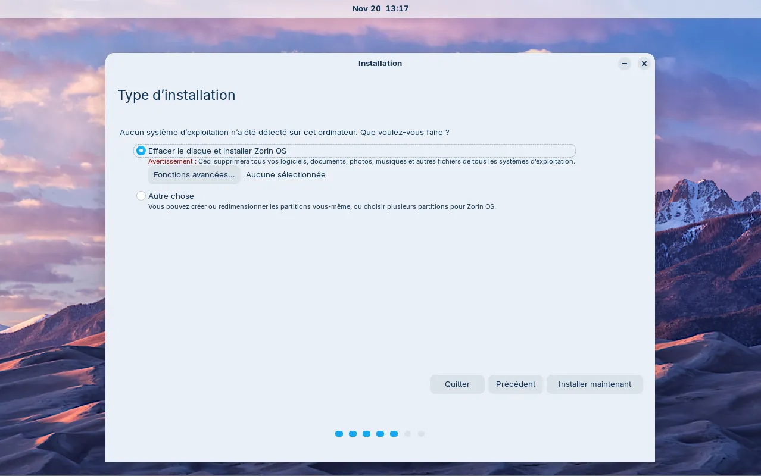Open the "Fonctions avancées..." dialog
The width and height of the screenshot is (761, 476).
click(x=194, y=174)
